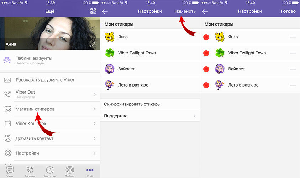Delete Лето в разгаре via red minus
Image resolution: width=300 pixels, height=178 pixels.
206,85
